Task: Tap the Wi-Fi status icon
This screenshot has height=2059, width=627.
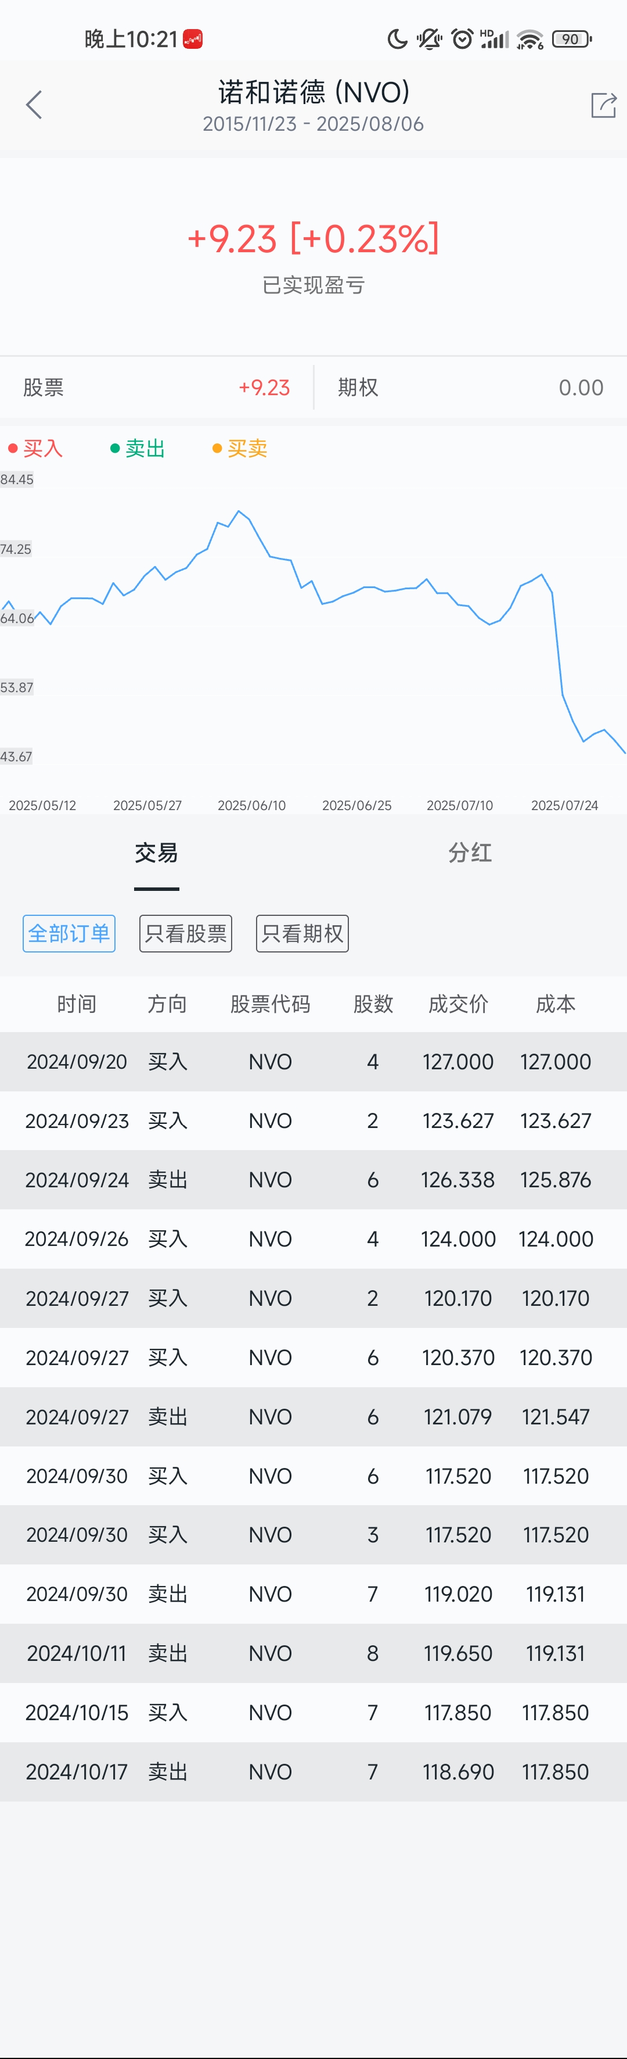Action: click(x=529, y=39)
